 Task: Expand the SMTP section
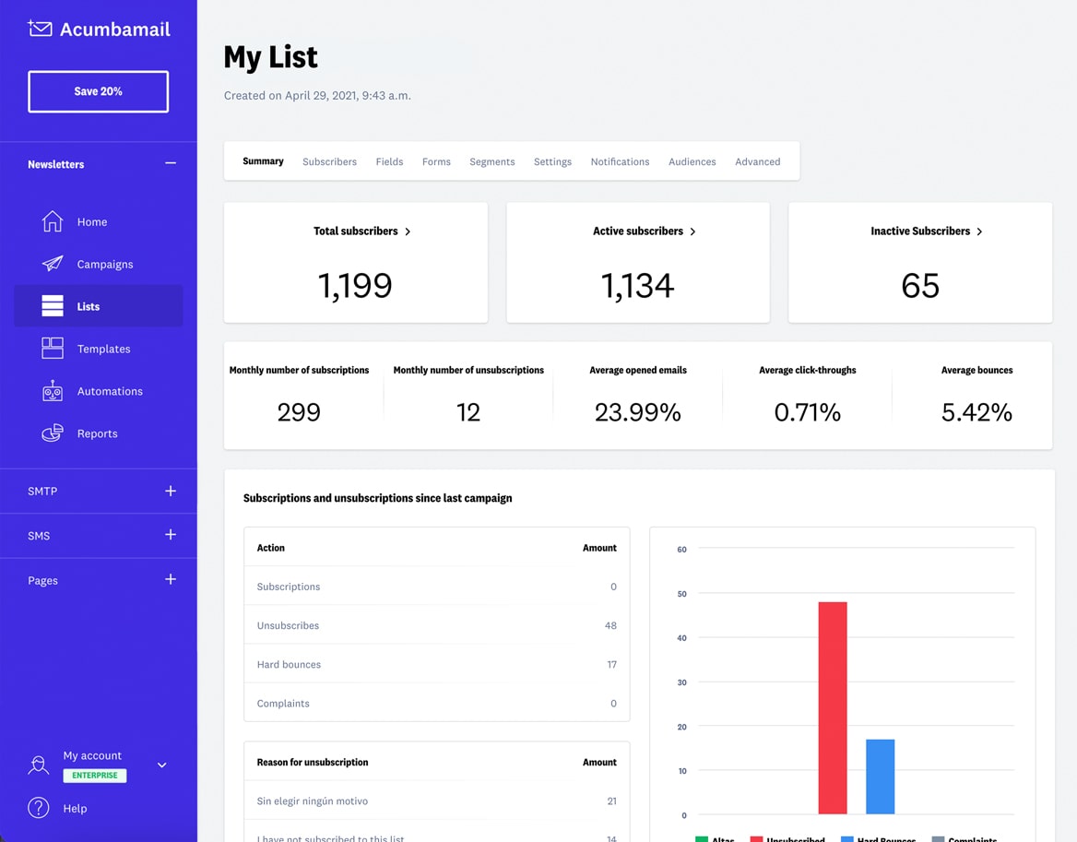click(x=171, y=491)
